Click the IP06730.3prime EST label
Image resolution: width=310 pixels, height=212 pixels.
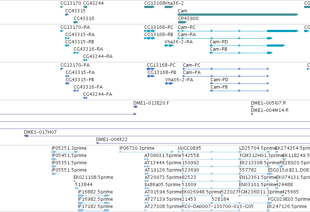[x=137, y=148]
